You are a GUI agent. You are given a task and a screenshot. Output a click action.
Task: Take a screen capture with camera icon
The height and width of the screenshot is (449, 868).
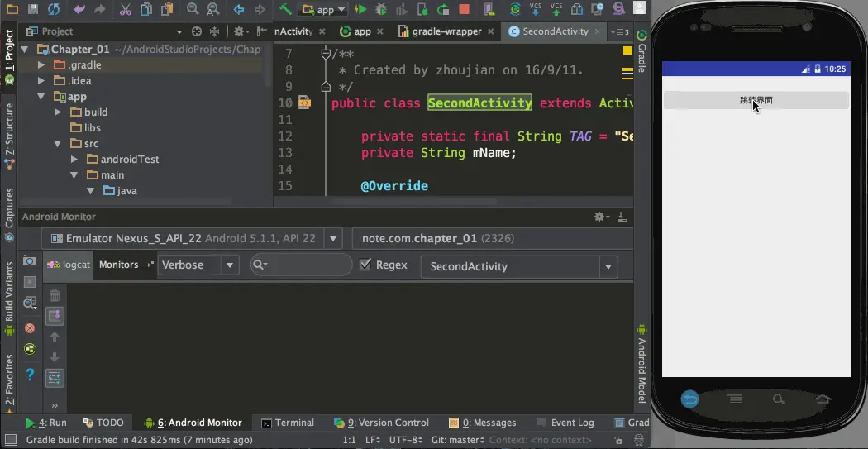point(30,260)
